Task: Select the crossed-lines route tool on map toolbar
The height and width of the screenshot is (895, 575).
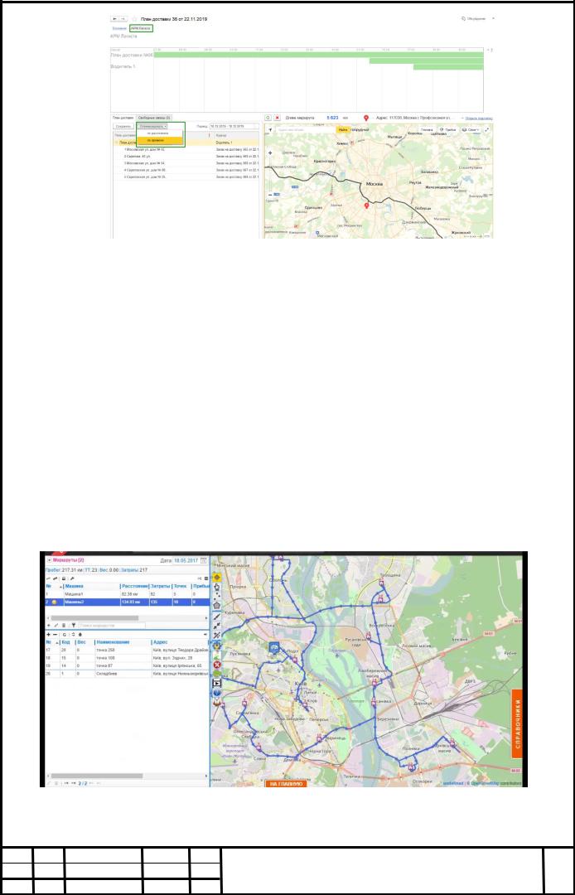Action: coord(217,636)
